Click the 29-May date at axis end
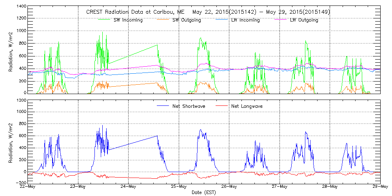Viewport: 392px width, 196px height. click(x=380, y=187)
